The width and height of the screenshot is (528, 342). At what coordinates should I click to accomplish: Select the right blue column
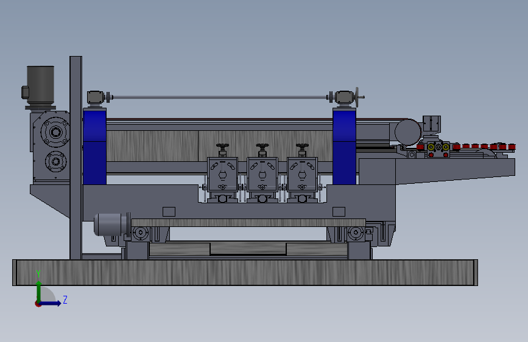coord(344,146)
